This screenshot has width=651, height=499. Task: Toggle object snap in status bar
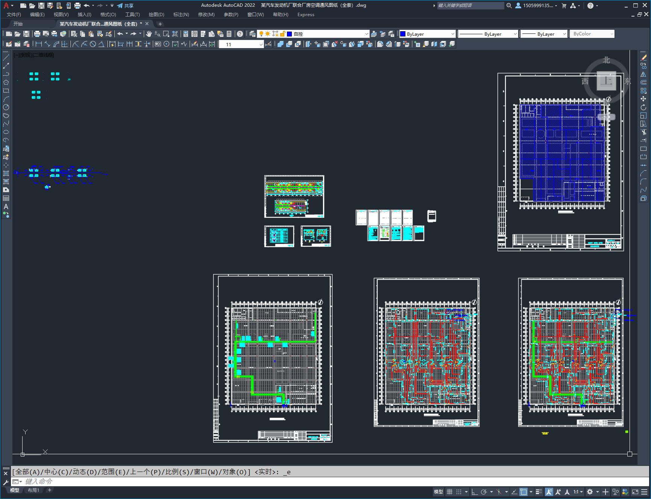[x=524, y=492]
